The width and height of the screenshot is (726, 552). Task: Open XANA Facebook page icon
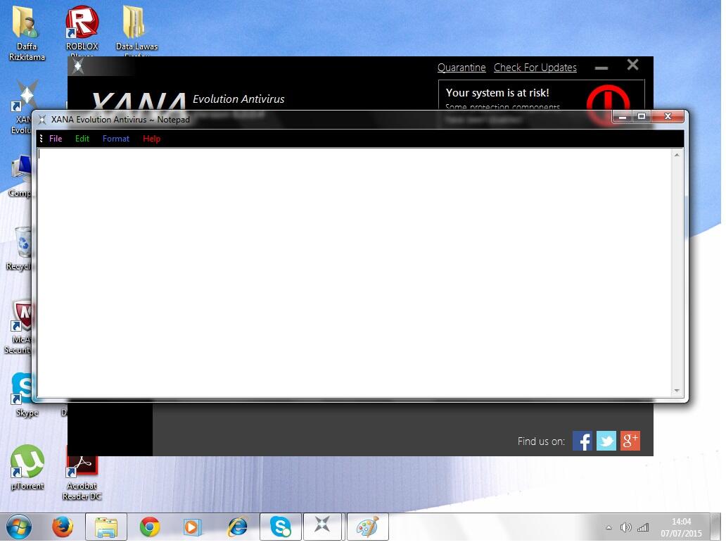click(x=582, y=441)
